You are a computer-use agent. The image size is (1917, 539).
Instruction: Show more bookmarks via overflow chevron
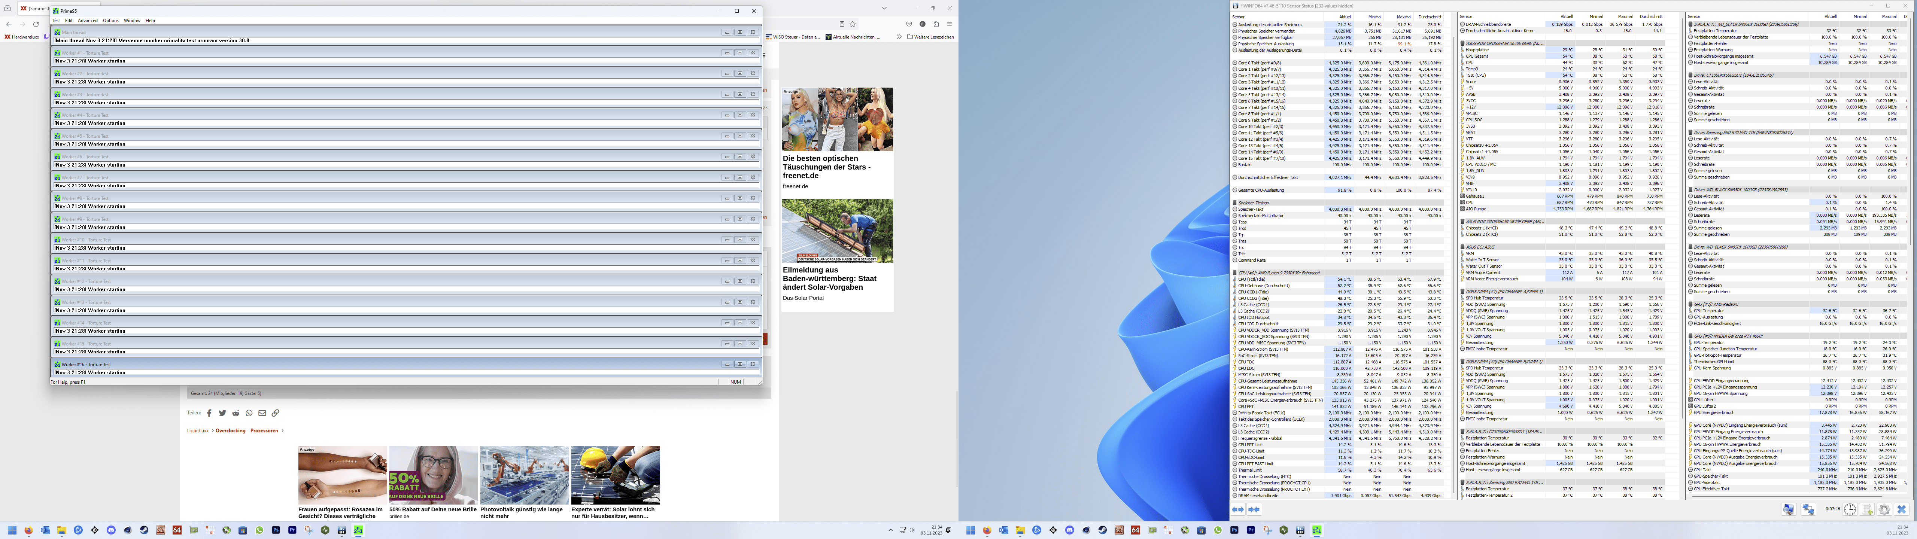899,36
